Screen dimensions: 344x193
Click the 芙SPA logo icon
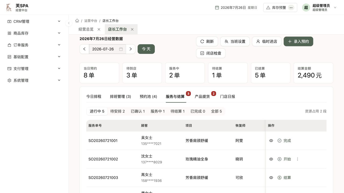(x=9, y=8)
